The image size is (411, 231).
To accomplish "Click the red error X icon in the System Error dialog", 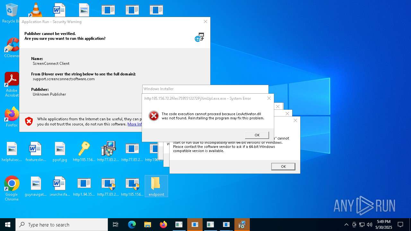I will [x=154, y=116].
